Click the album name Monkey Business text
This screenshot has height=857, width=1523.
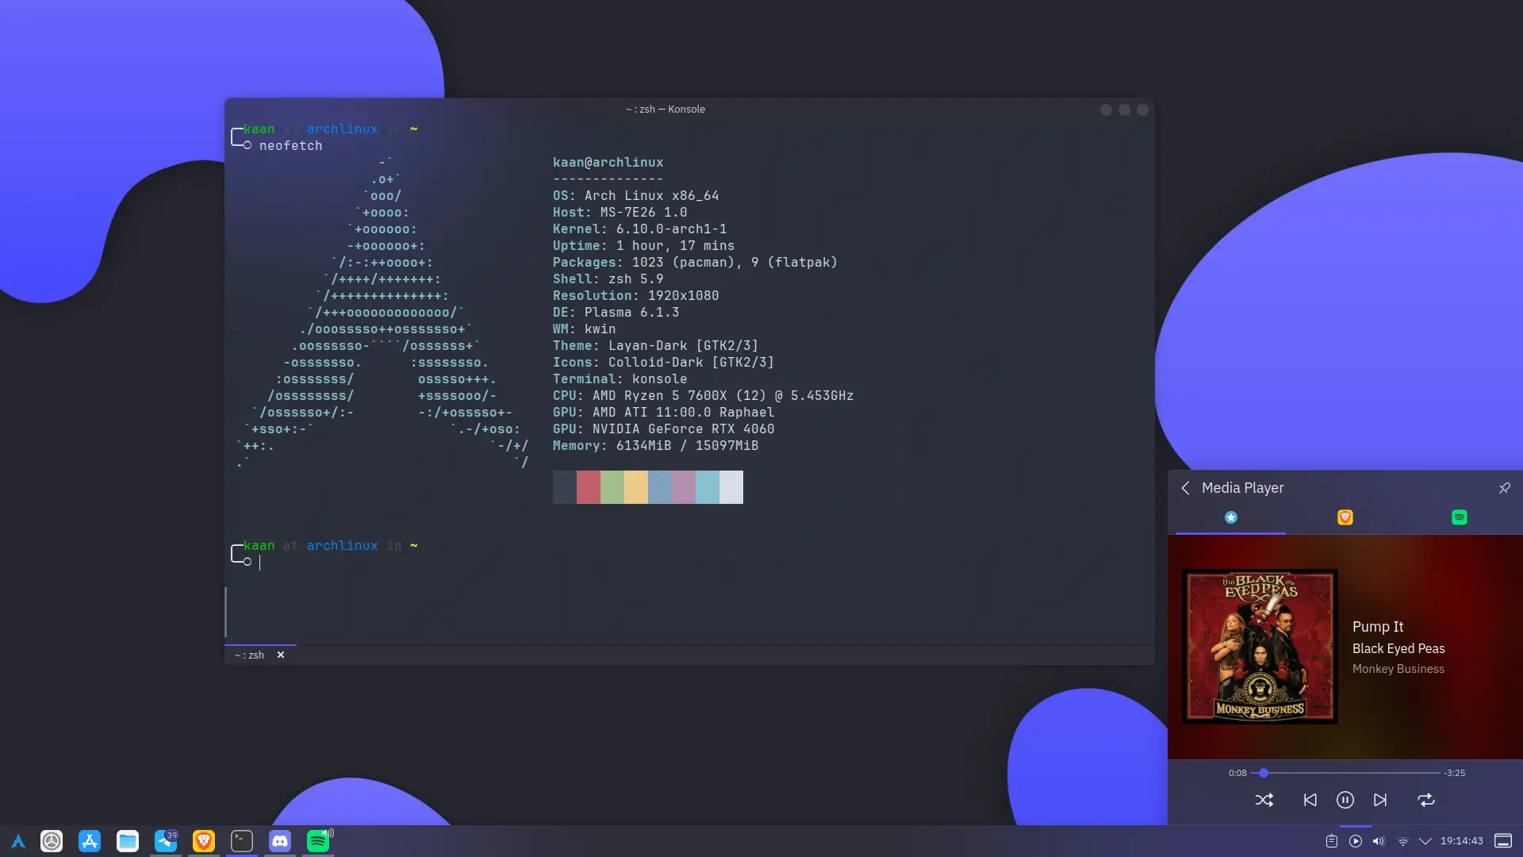(1398, 669)
